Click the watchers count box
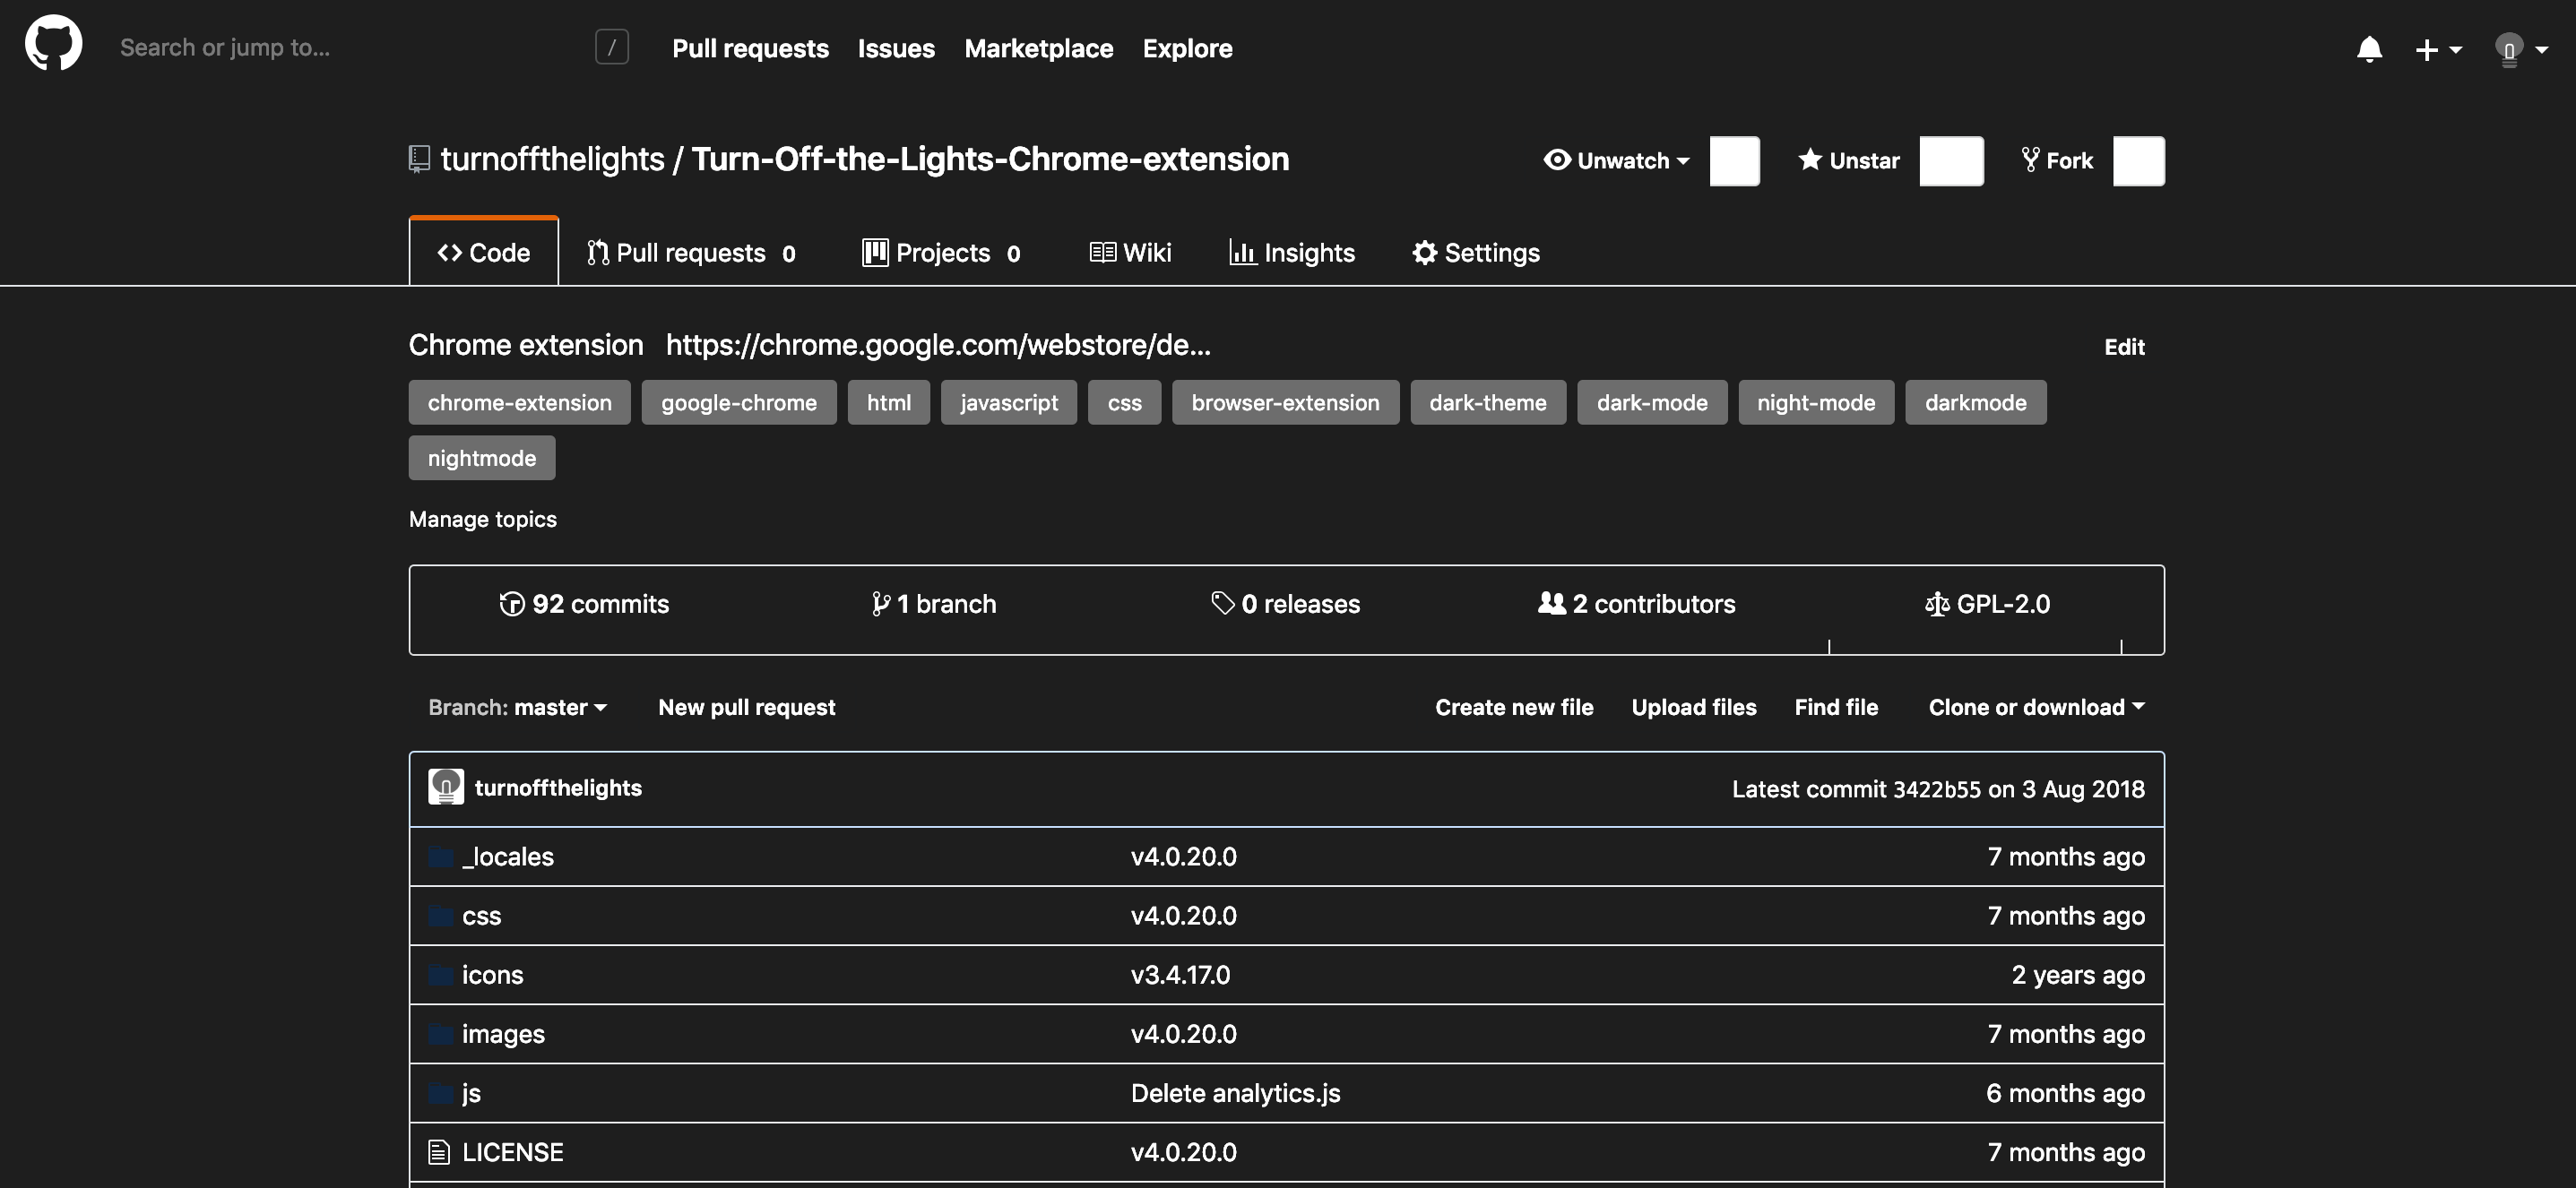Screen dimensions: 2576x1188 [x=1735, y=161]
